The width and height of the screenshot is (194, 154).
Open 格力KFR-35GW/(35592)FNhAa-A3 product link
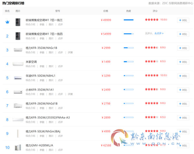click(x=48, y=117)
